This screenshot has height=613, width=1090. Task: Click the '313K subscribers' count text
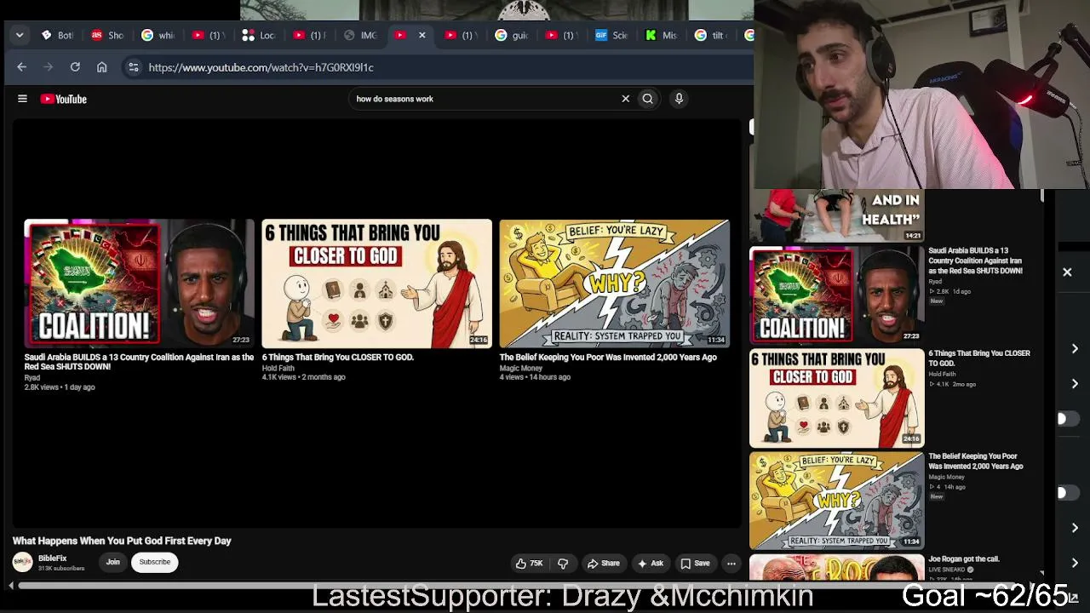point(61,569)
